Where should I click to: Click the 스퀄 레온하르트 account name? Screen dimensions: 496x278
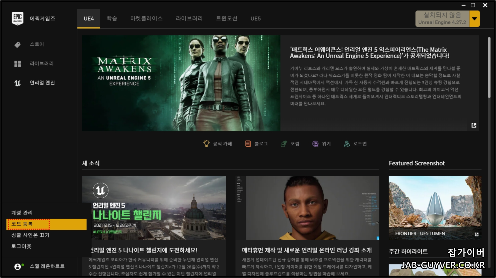pyautogui.click(x=47, y=266)
